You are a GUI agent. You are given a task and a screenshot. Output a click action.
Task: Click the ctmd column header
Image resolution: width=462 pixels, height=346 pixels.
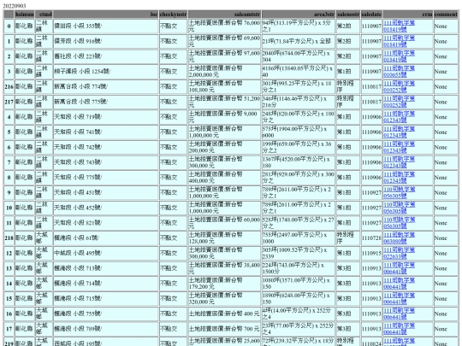pyautogui.click(x=44, y=15)
